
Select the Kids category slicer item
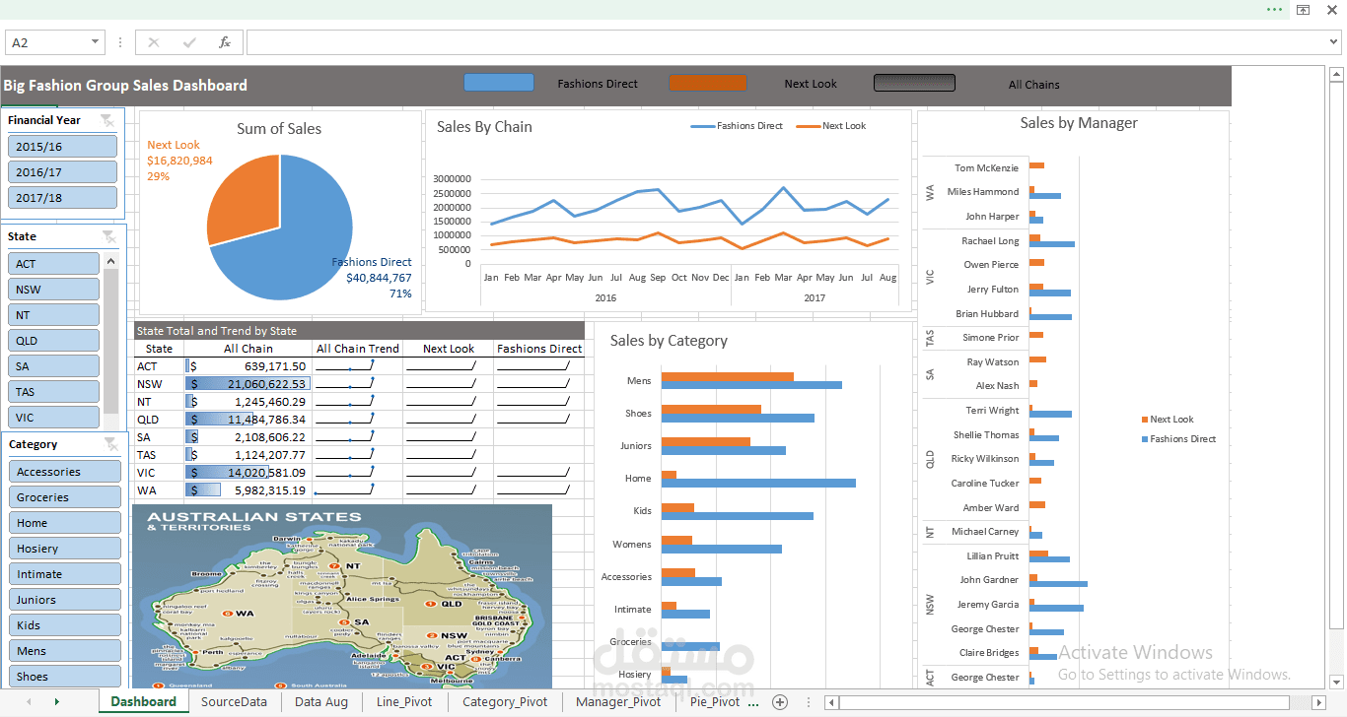[65, 624]
